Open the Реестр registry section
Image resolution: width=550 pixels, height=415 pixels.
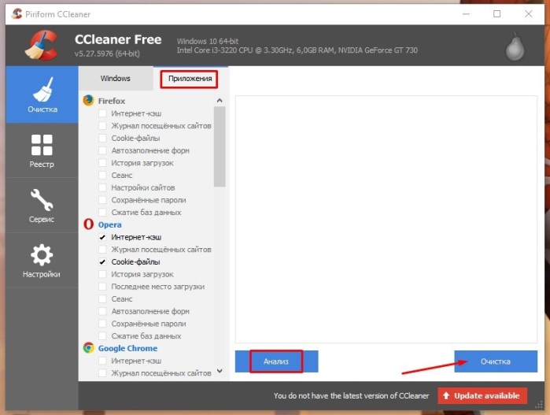click(x=42, y=150)
